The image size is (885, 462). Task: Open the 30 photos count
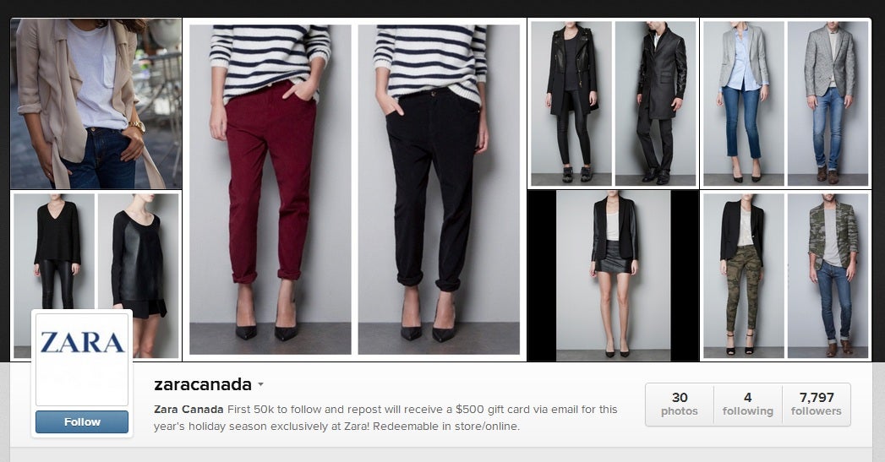pos(680,404)
